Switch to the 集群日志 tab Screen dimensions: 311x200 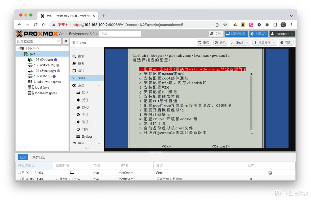click(39, 157)
